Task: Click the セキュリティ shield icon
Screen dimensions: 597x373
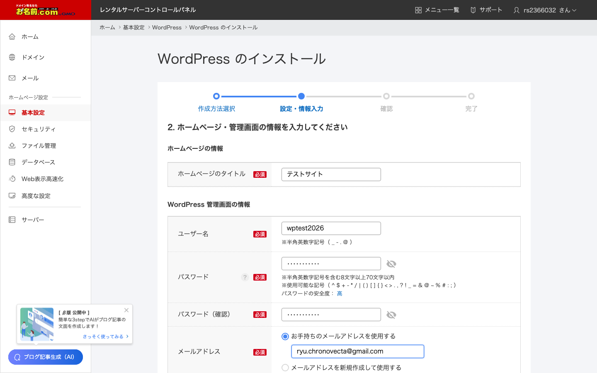Action: pyautogui.click(x=12, y=129)
